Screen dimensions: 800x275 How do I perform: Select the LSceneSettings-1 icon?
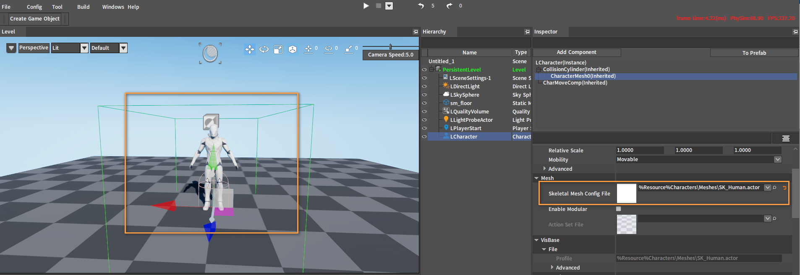[x=446, y=77]
